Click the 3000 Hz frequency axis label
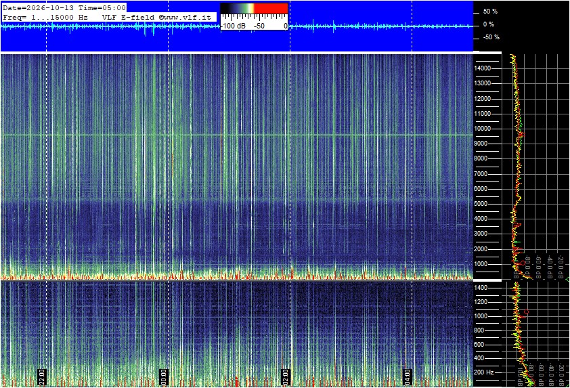Screen dimensions: 570x388 click(x=481, y=234)
